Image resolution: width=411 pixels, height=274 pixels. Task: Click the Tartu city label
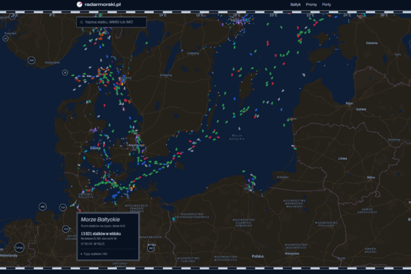[398, 54]
